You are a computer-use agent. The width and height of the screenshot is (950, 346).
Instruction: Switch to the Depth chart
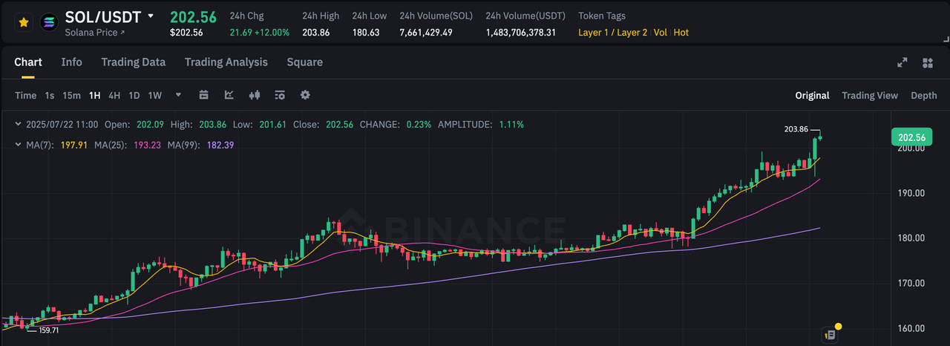(x=924, y=95)
